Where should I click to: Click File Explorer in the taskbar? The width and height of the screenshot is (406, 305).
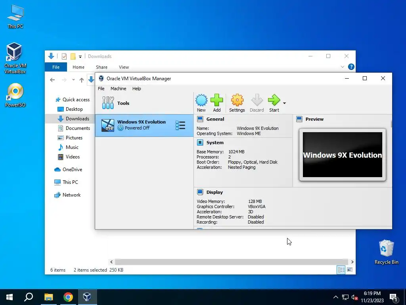(48, 297)
